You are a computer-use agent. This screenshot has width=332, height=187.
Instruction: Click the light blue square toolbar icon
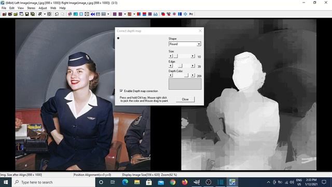(x=81, y=14)
